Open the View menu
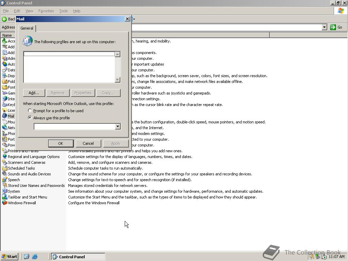The height and width of the screenshot is (261, 348). click(29, 11)
